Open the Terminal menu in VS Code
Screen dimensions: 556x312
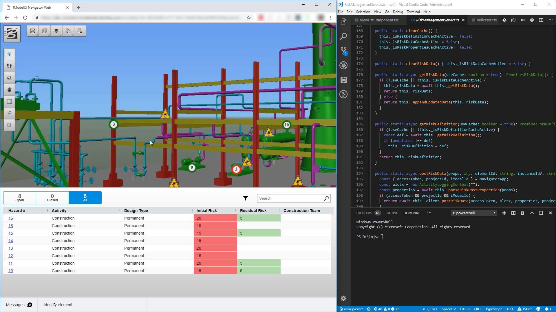pos(413,12)
